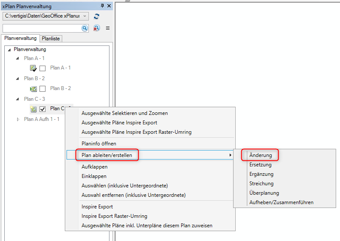Open submenu arrow of Plan ableiten/erstellen

pos(230,155)
